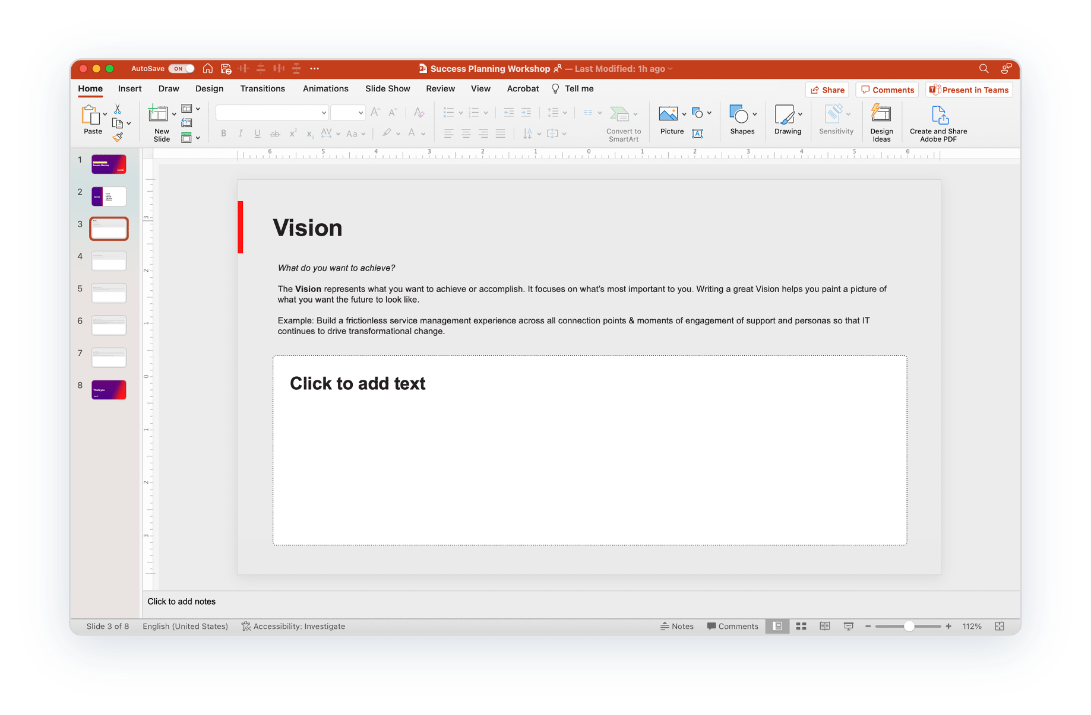The width and height of the screenshot is (1091, 715).
Task: Switch to the Transitions tab
Action: tap(263, 88)
